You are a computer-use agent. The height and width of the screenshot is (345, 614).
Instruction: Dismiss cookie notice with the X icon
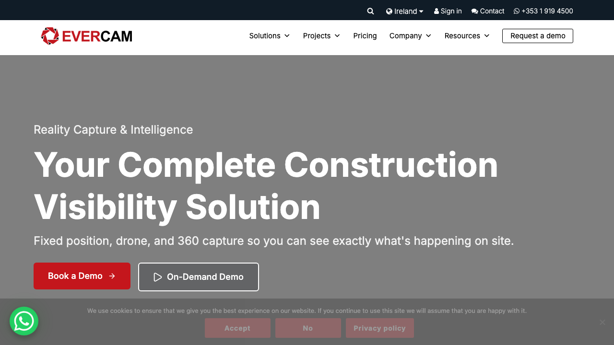coord(602,322)
